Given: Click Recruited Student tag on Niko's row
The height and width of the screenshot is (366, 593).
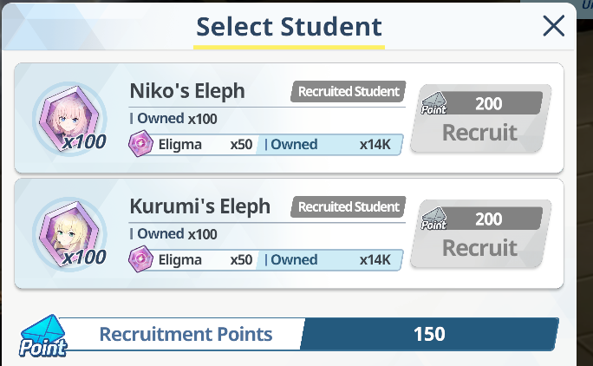Looking at the screenshot, I should coord(349,92).
